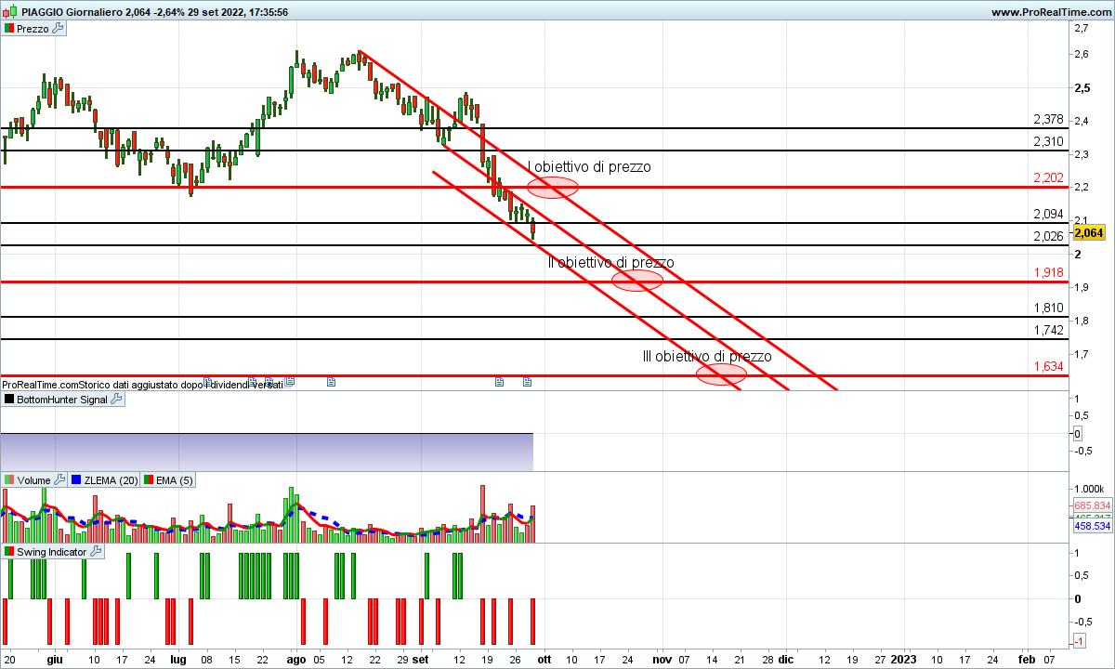Select the III obiettivo di prezzo ellipse
This screenshot has height=669, width=1115.
(x=722, y=374)
